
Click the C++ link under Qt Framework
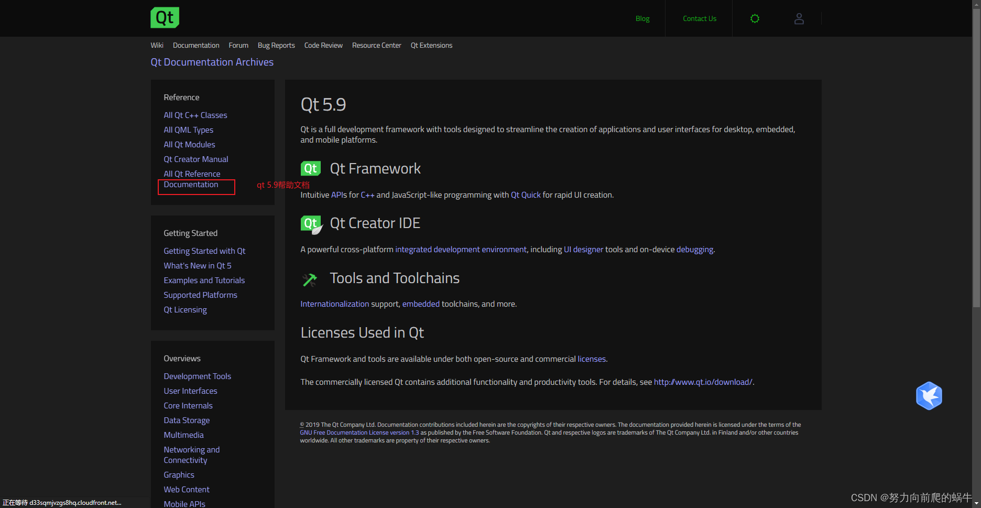367,194
